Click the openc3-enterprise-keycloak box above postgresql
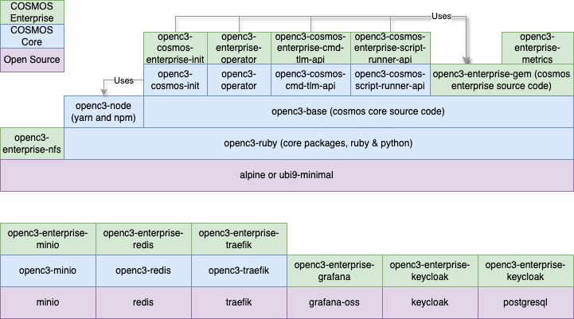The width and height of the screenshot is (574, 319). [x=525, y=270]
